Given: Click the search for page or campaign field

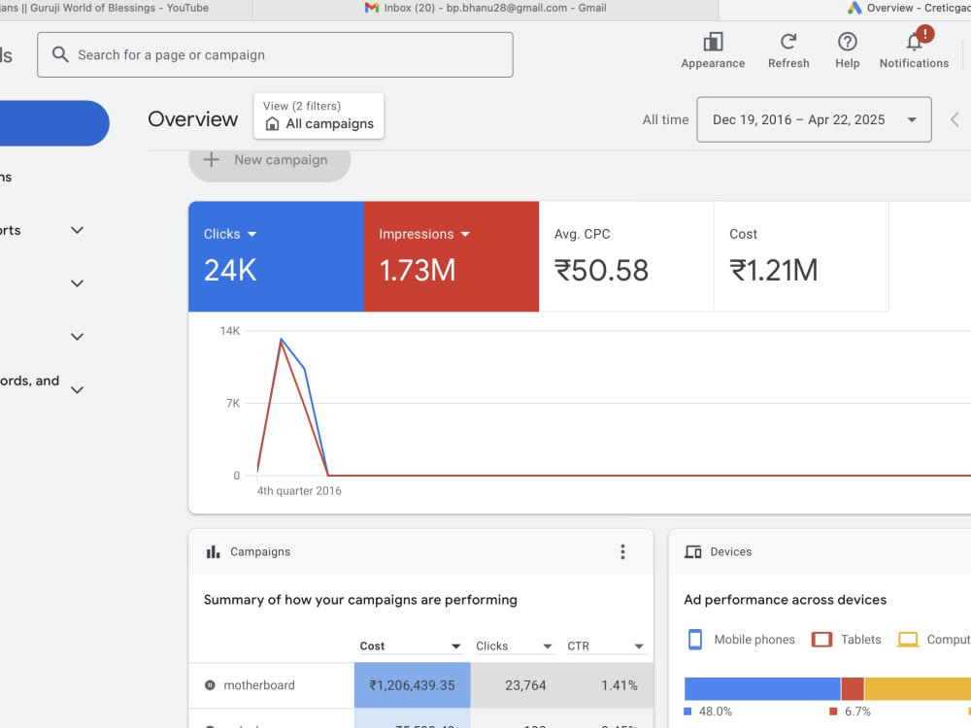Looking at the screenshot, I should 275,55.
